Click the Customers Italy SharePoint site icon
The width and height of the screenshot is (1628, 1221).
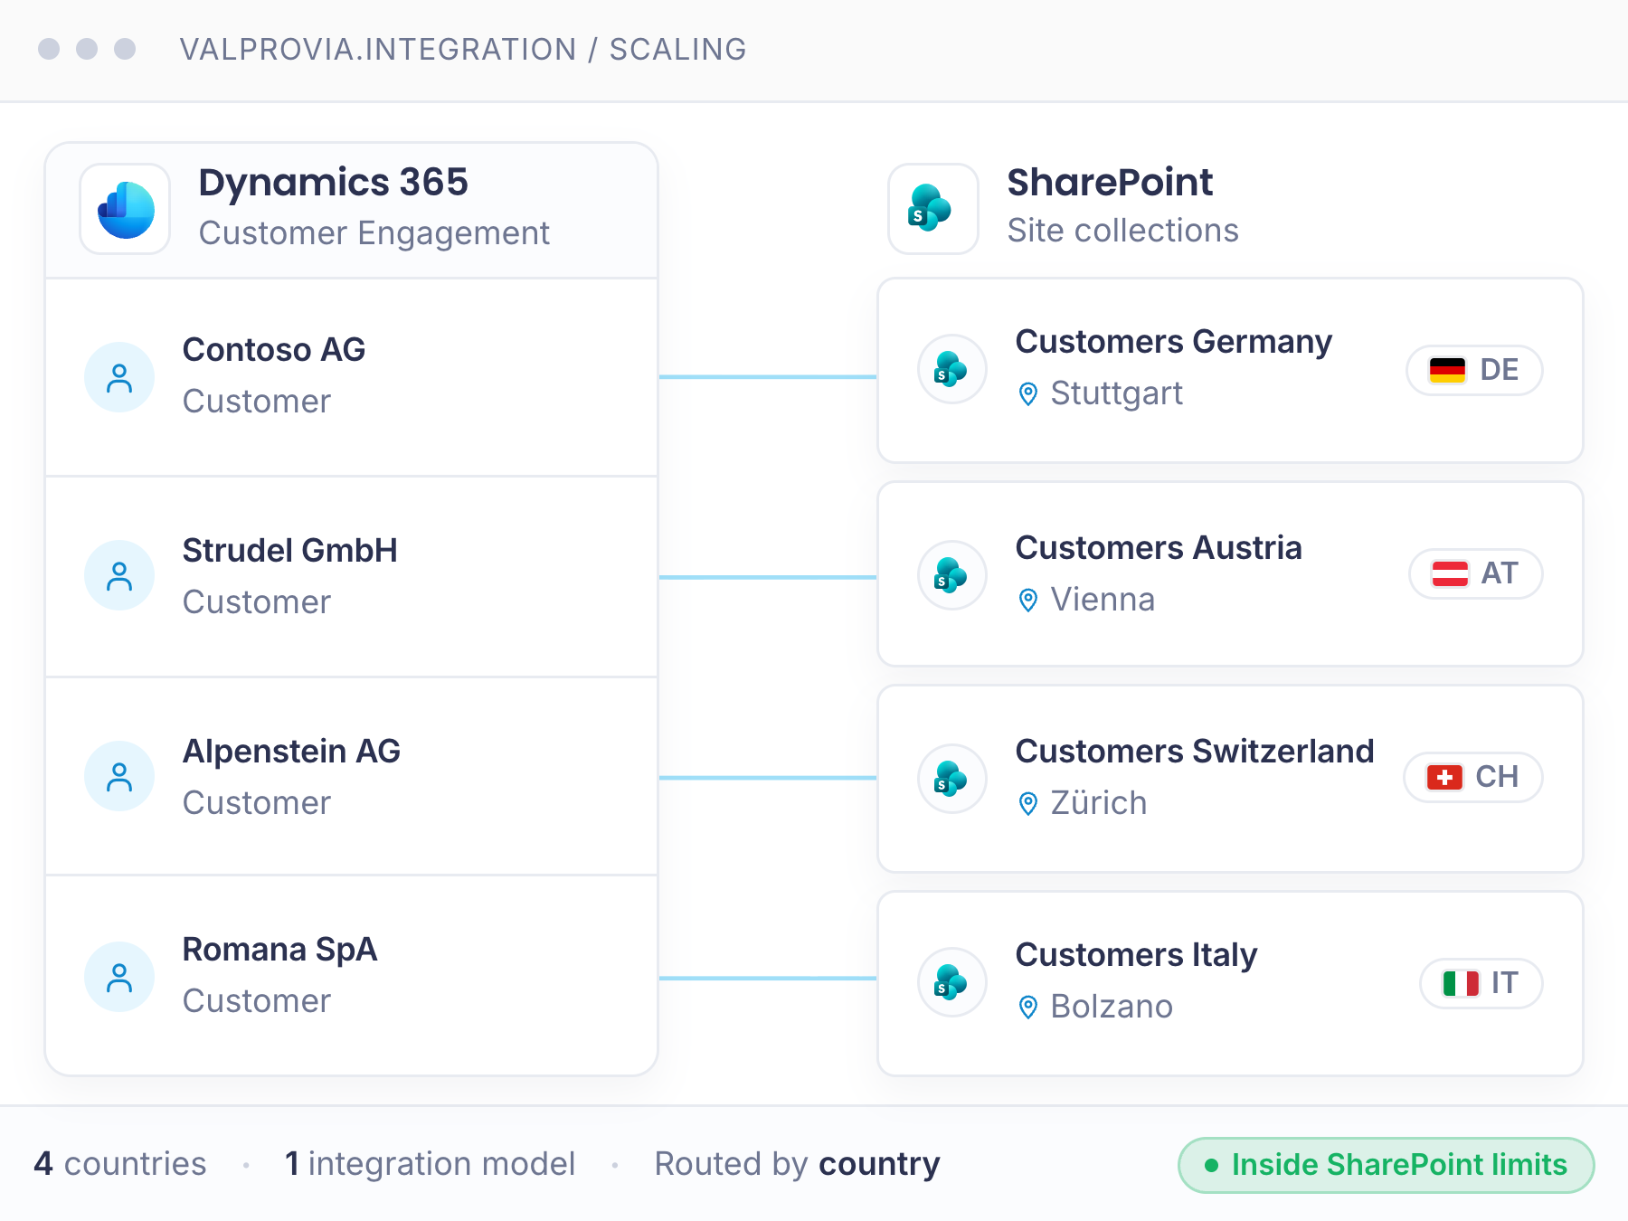pyautogui.click(x=951, y=982)
